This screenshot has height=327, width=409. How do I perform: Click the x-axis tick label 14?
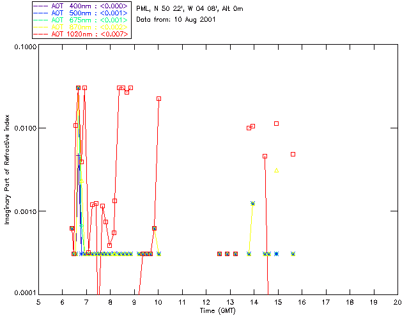click(x=254, y=302)
